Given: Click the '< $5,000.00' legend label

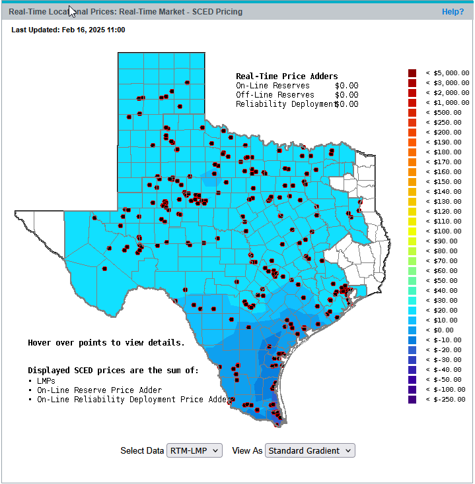Looking at the screenshot, I should [x=447, y=73].
